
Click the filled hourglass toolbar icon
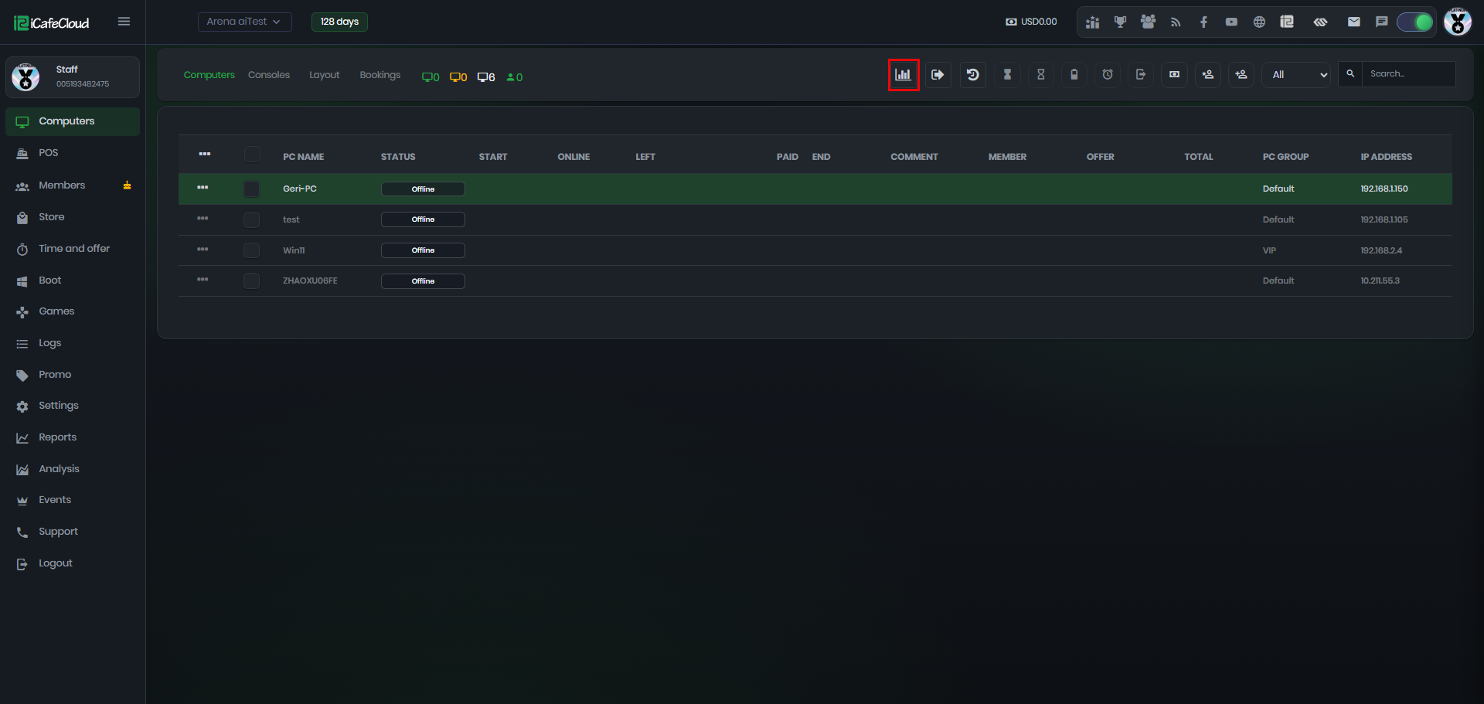(x=1007, y=75)
